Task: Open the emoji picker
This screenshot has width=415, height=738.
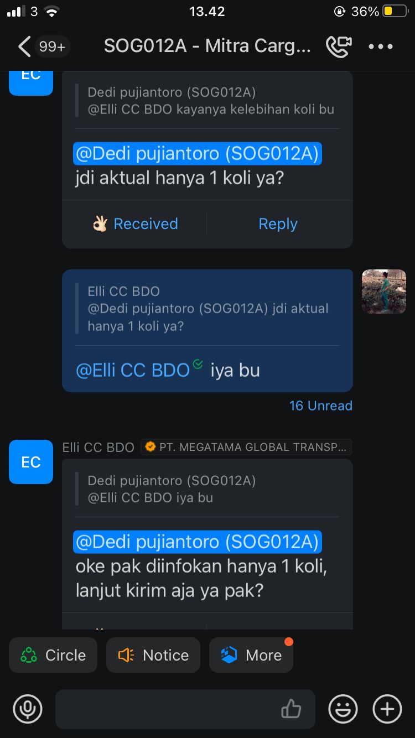Action: (x=343, y=709)
